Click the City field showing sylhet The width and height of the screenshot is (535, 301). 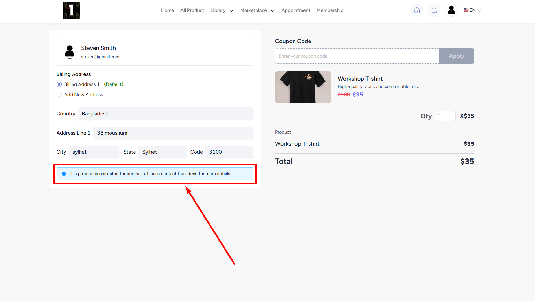coord(94,152)
